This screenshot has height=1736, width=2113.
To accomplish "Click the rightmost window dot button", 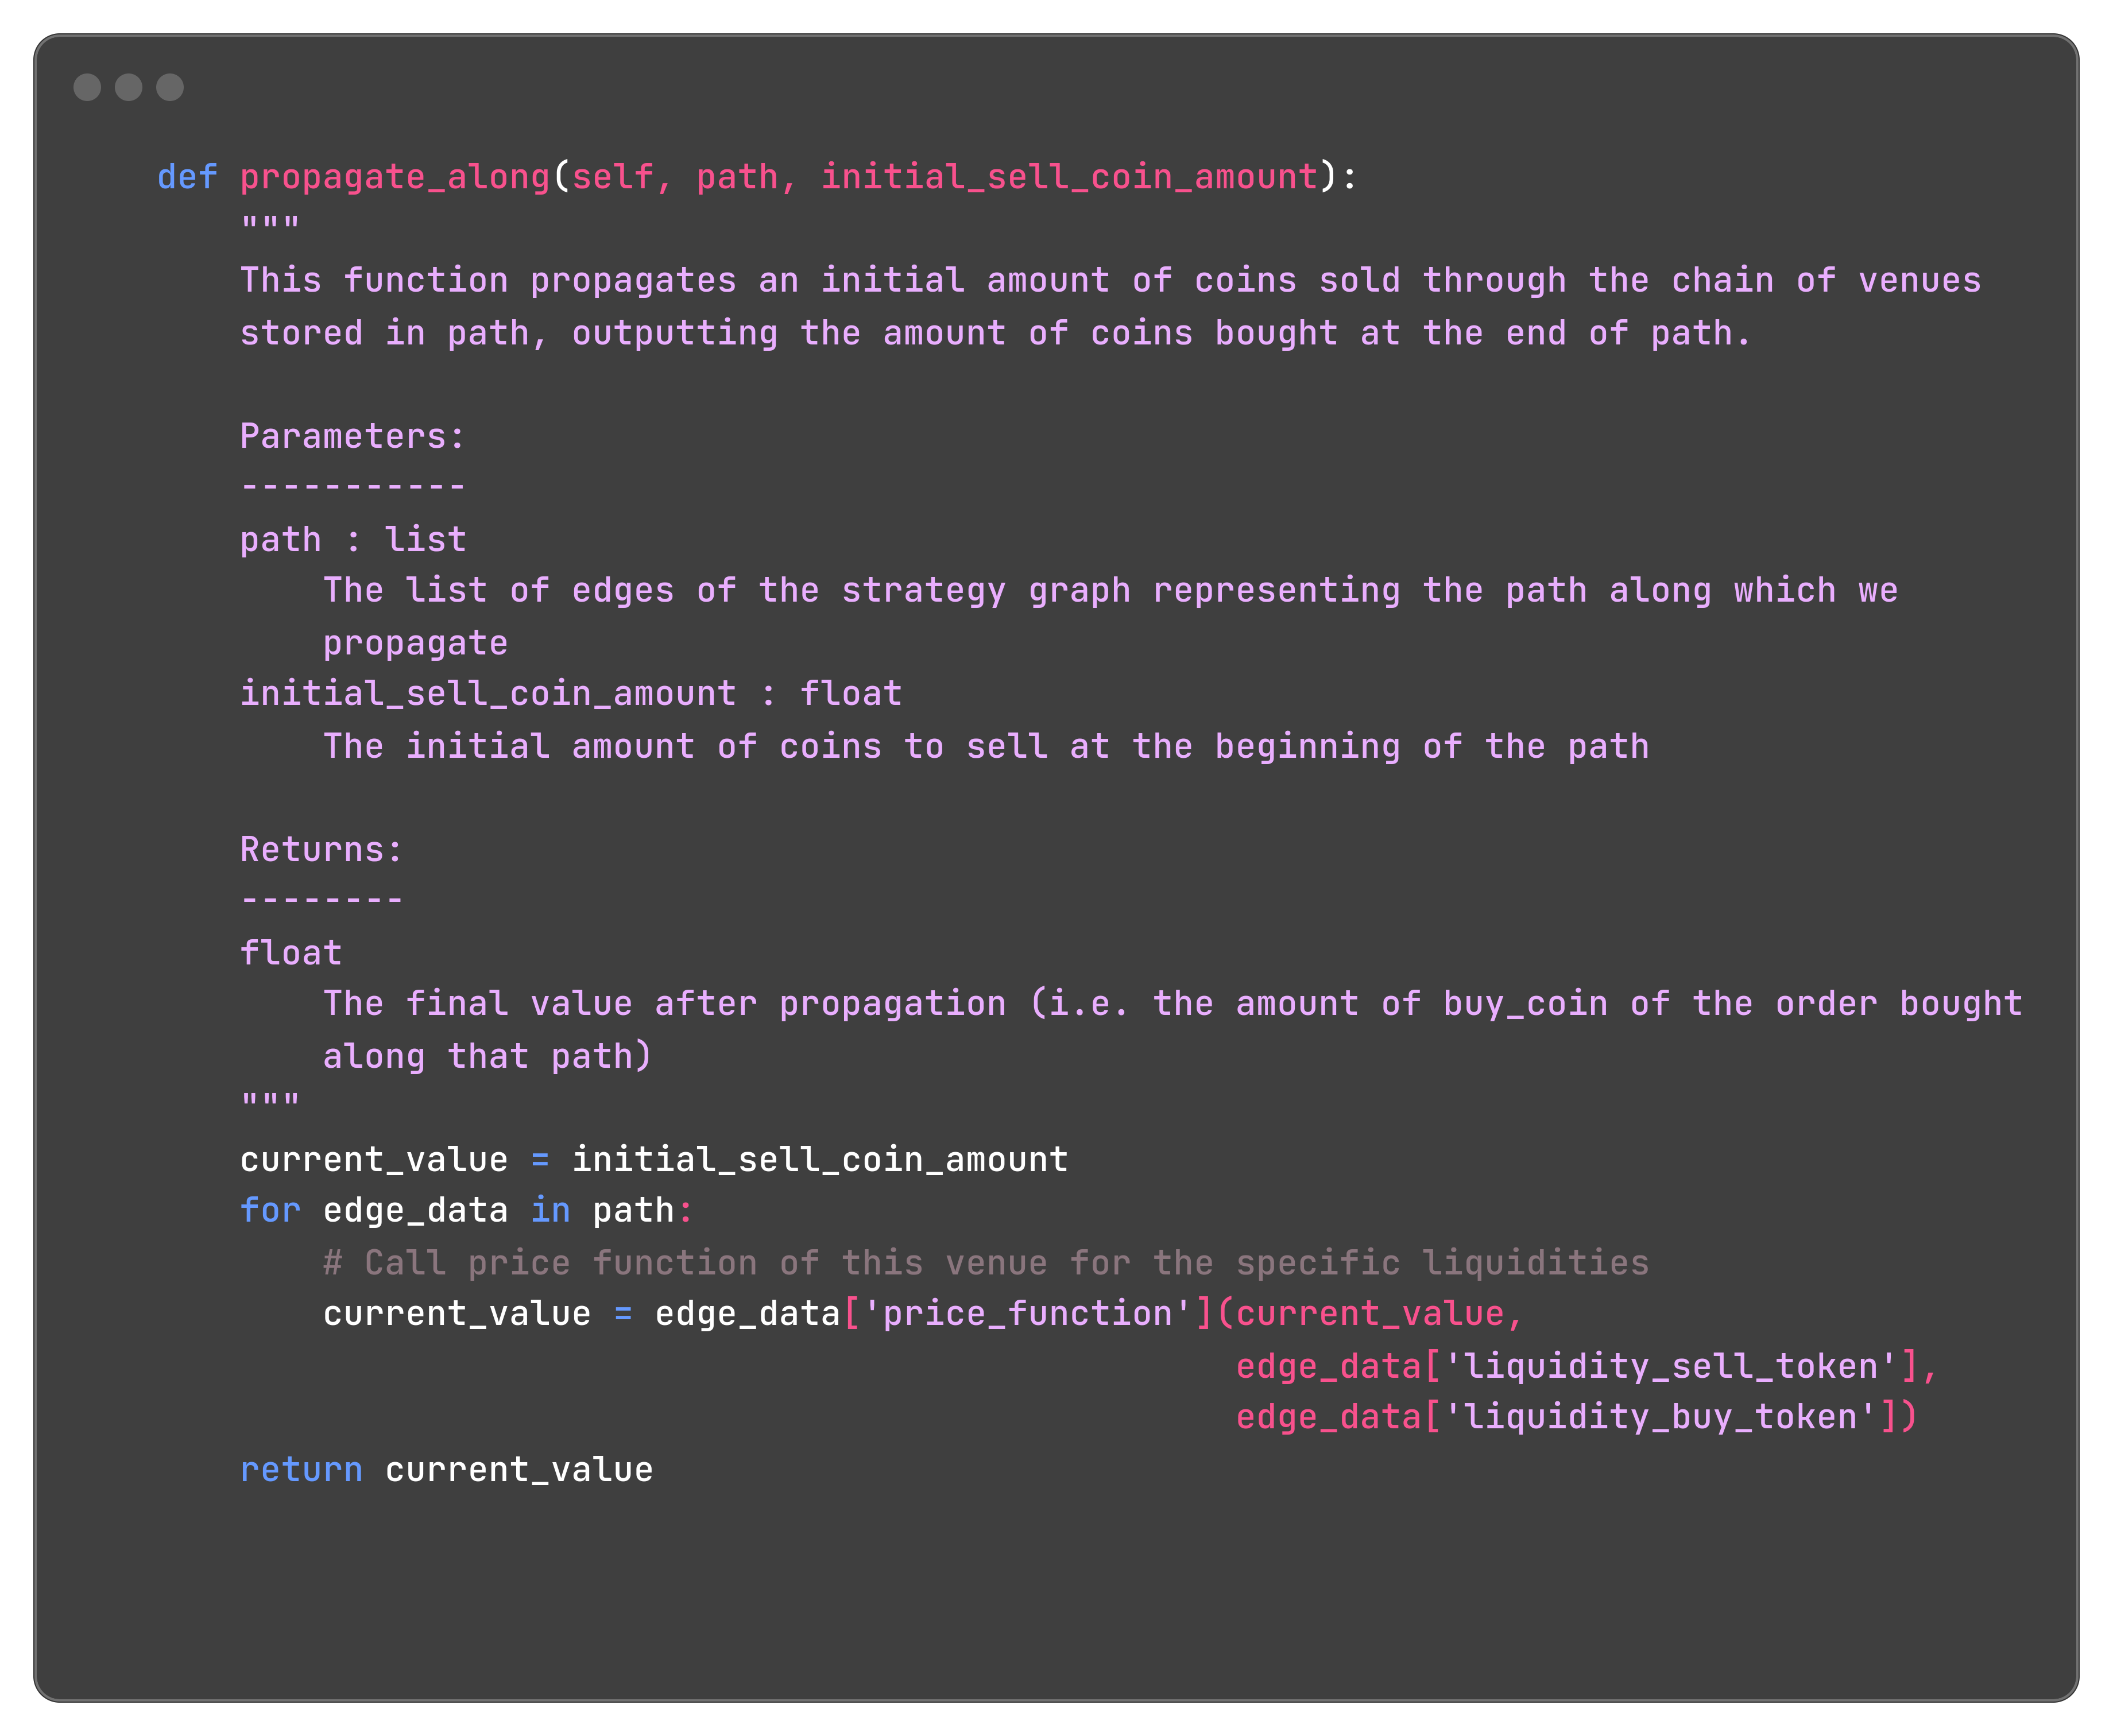I will (170, 87).
